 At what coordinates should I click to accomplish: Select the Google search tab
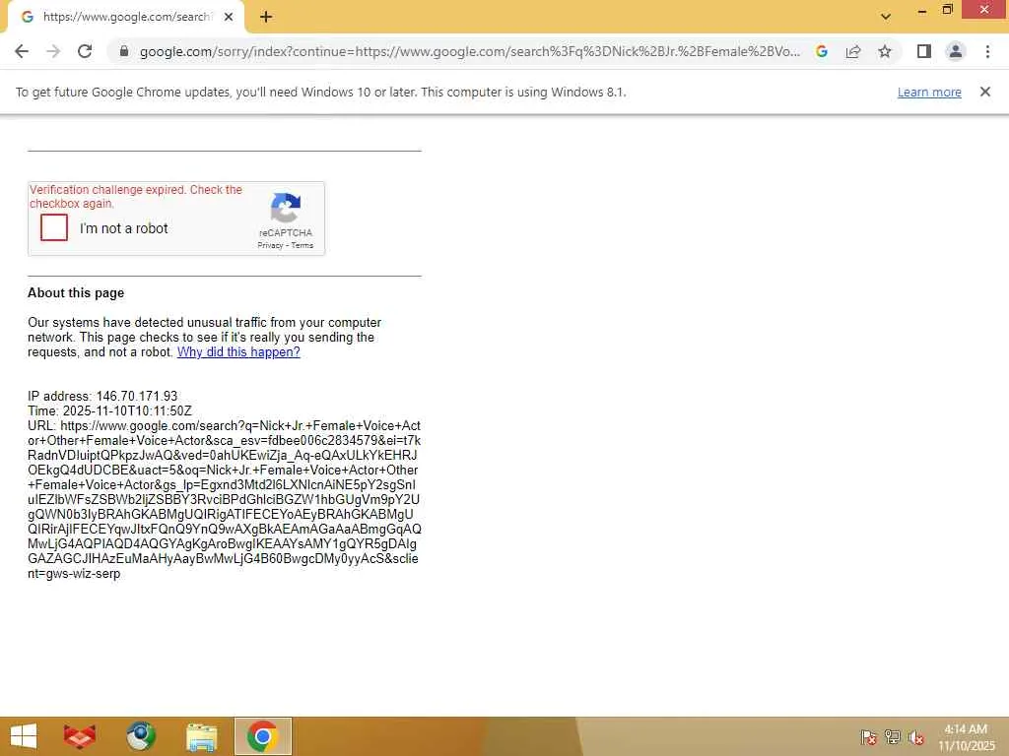click(x=125, y=18)
